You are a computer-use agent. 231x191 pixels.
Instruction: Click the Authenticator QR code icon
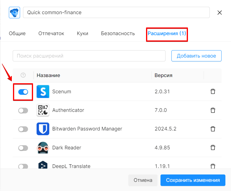pos(43,110)
